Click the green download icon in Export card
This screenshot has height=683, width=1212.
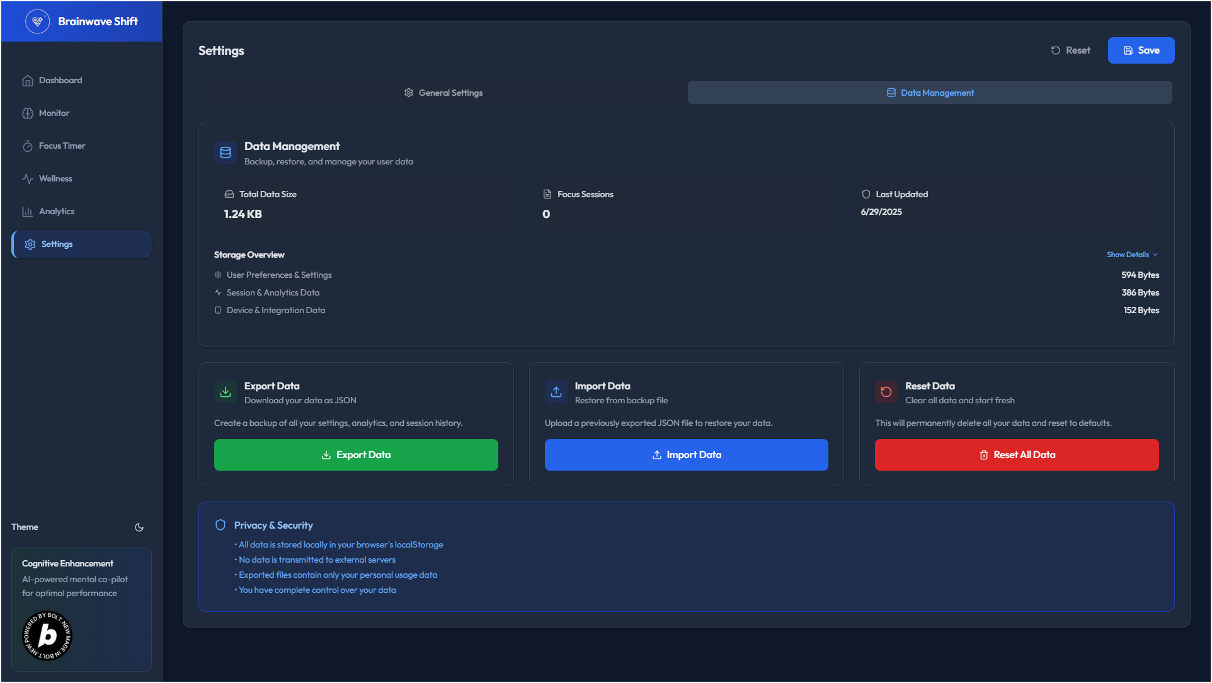click(226, 392)
